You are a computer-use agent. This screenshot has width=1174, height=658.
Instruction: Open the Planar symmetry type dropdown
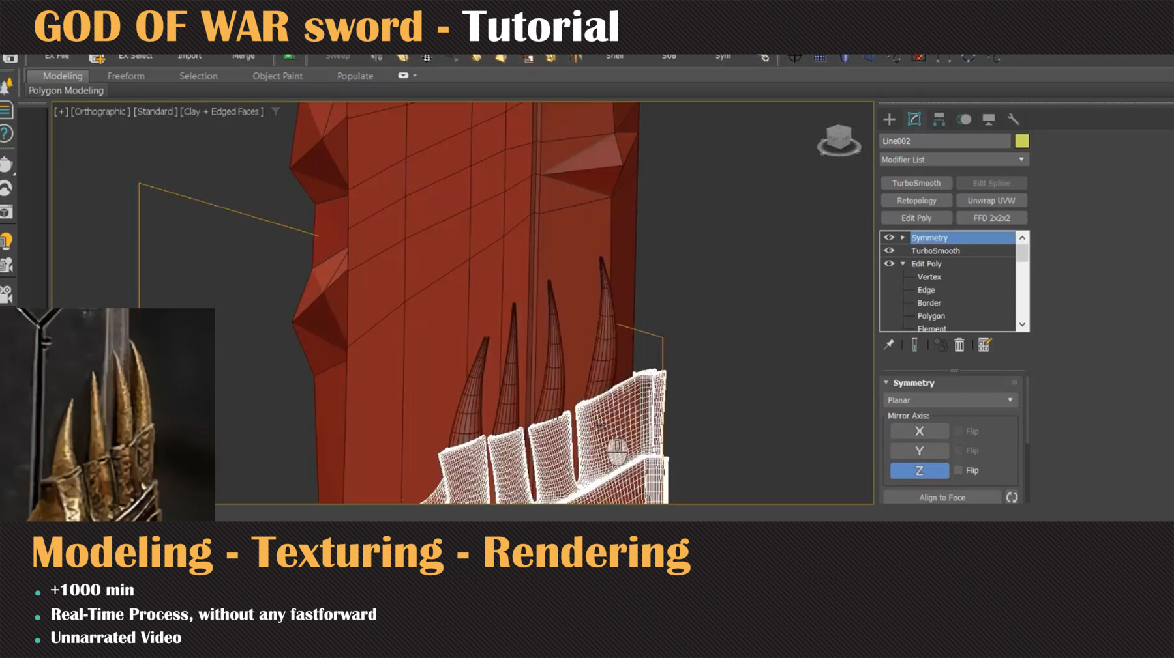950,400
